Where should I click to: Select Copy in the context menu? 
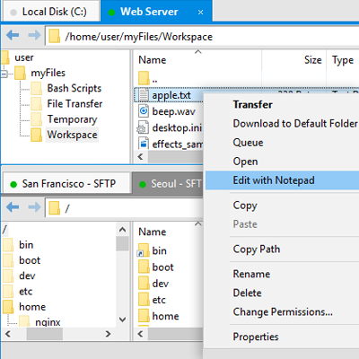[245, 206]
